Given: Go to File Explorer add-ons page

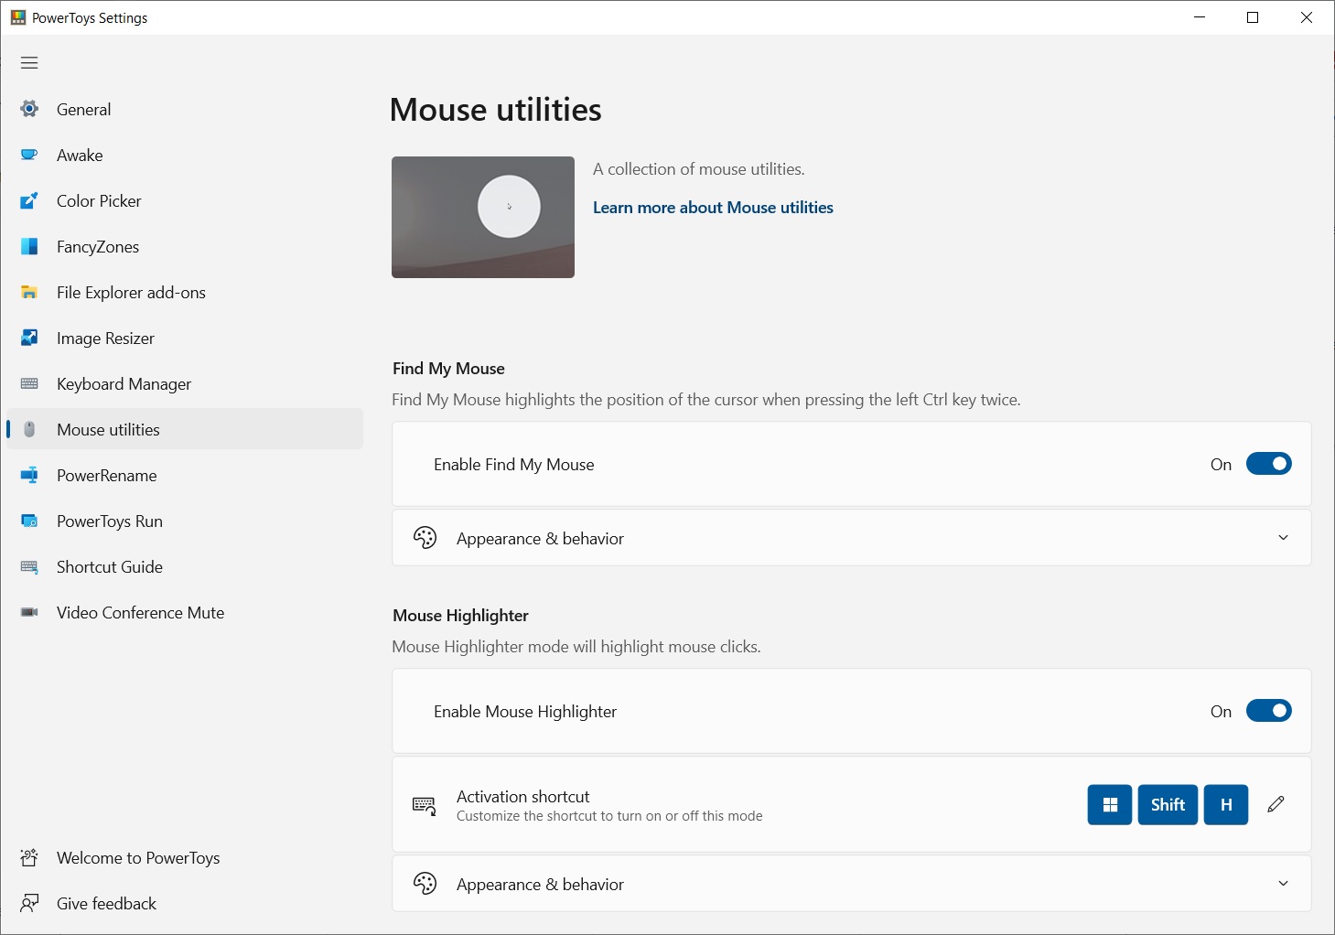Looking at the screenshot, I should pyautogui.click(x=131, y=293).
